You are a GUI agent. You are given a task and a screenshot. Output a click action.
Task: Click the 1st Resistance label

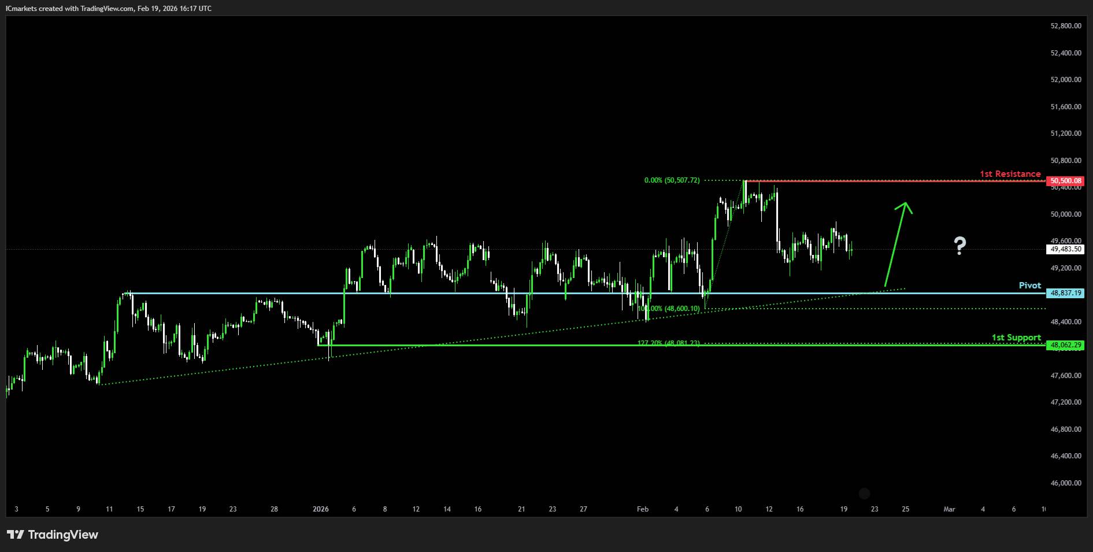1010,173
